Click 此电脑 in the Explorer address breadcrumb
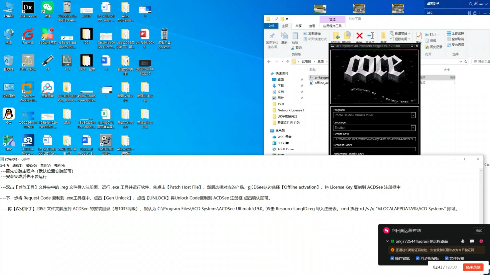The height and width of the screenshot is (275, 490). click(306, 61)
